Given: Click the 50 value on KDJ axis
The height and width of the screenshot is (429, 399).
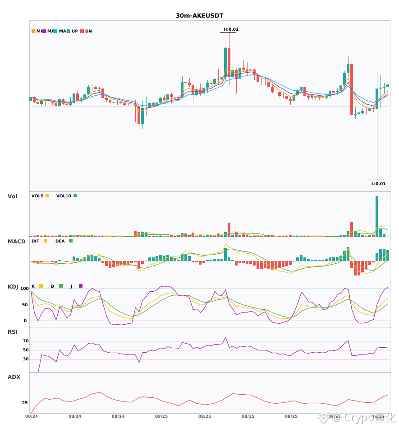Looking at the screenshot, I should 25,305.
